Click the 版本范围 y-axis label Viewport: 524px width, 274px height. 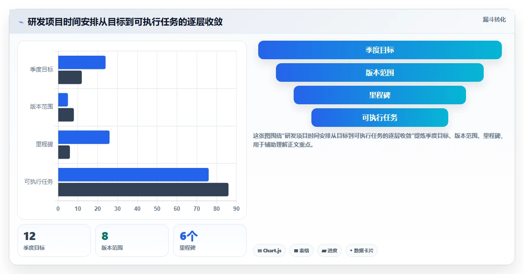[x=42, y=107]
